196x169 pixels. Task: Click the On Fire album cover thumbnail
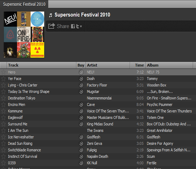tap(24, 34)
